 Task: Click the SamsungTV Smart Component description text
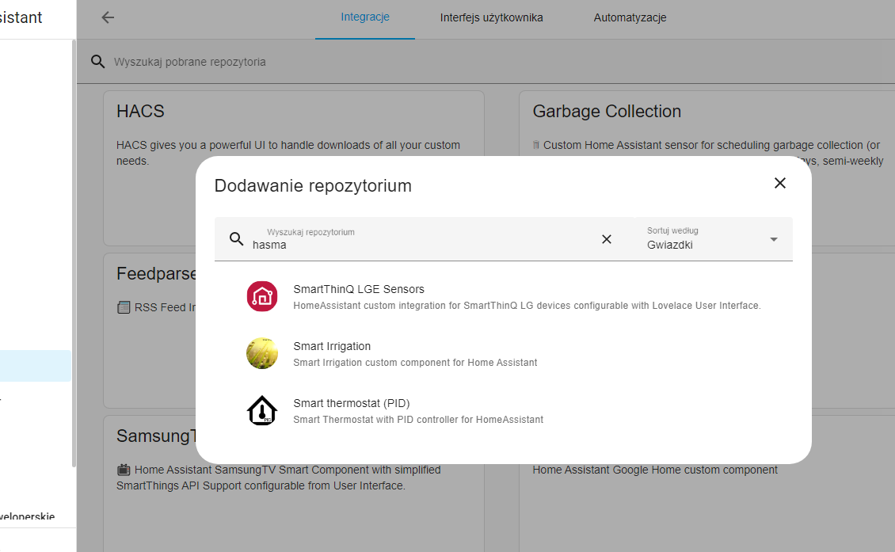point(279,478)
